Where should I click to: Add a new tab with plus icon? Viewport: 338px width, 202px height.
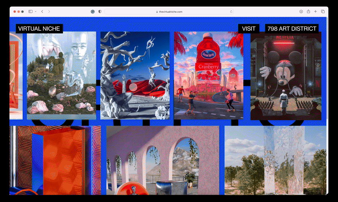tap(315, 12)
